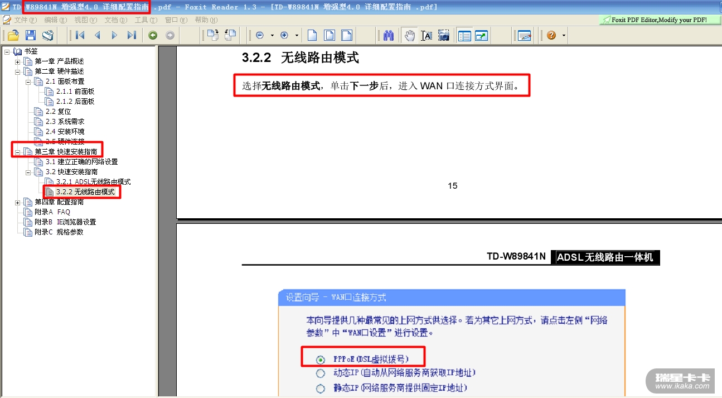The image size is (722, 398).
Task: Open bookmark 2.3 系统需求
Action: pyautogui.click(x=65, y=122)
